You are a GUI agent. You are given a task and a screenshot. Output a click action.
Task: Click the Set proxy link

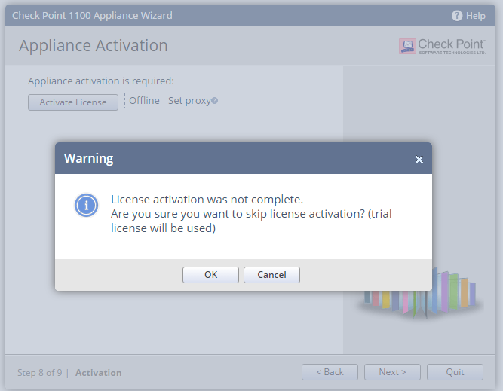[x=189, y=101]
